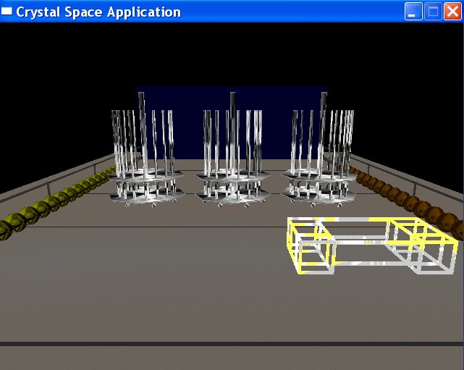Minimize the Crystal Space Application window
This screenshot has width=464, height=370.
[x=413, y=12]
